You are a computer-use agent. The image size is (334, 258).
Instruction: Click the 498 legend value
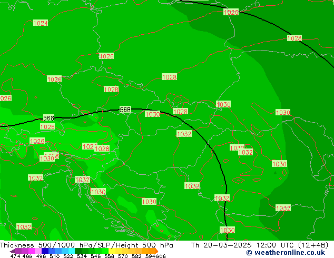pyautogui.click(x=41, y=256)
